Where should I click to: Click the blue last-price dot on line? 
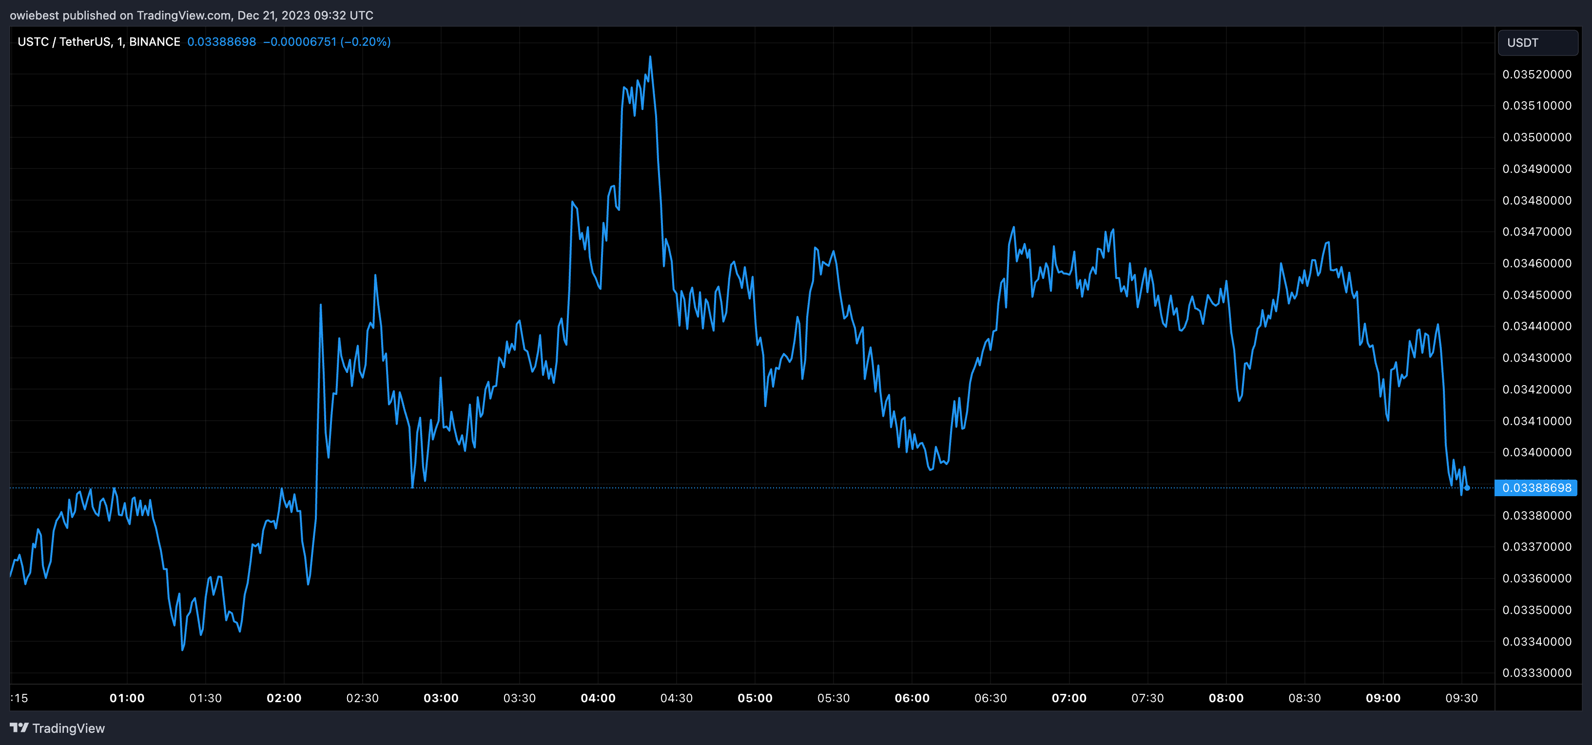pyautogui.click(x=1467, y=487)
